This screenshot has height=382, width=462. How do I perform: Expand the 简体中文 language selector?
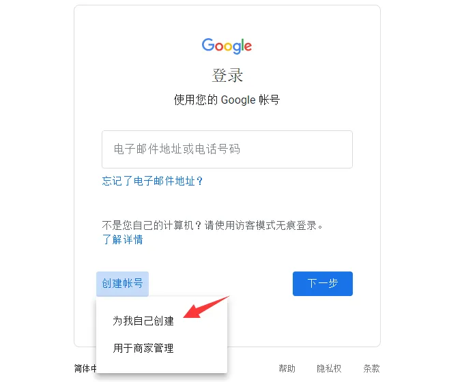click(x=85, y=368)
